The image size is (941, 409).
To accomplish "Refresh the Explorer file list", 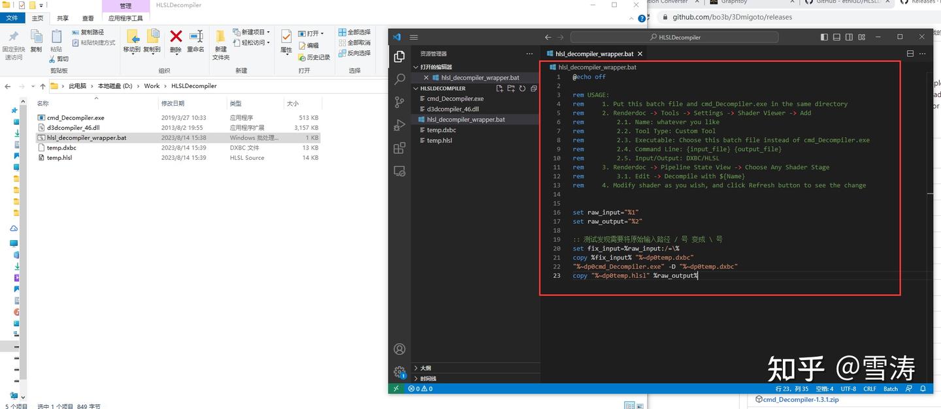I will 522,88.
